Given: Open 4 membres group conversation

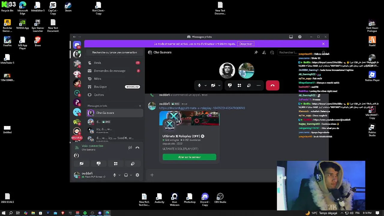Looking at the screenshot, I should pos(114,130).
